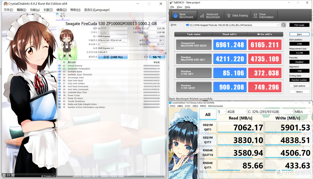This screenshot has height=179, width=313.
Task: Select the Unsafe Shutdowns attribute row
Action: tap(109, 101)
